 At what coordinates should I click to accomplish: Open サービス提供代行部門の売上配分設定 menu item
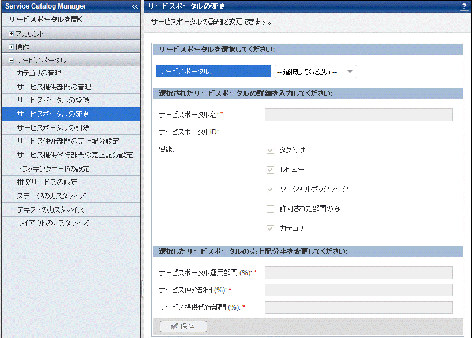(x=71, y=155)
